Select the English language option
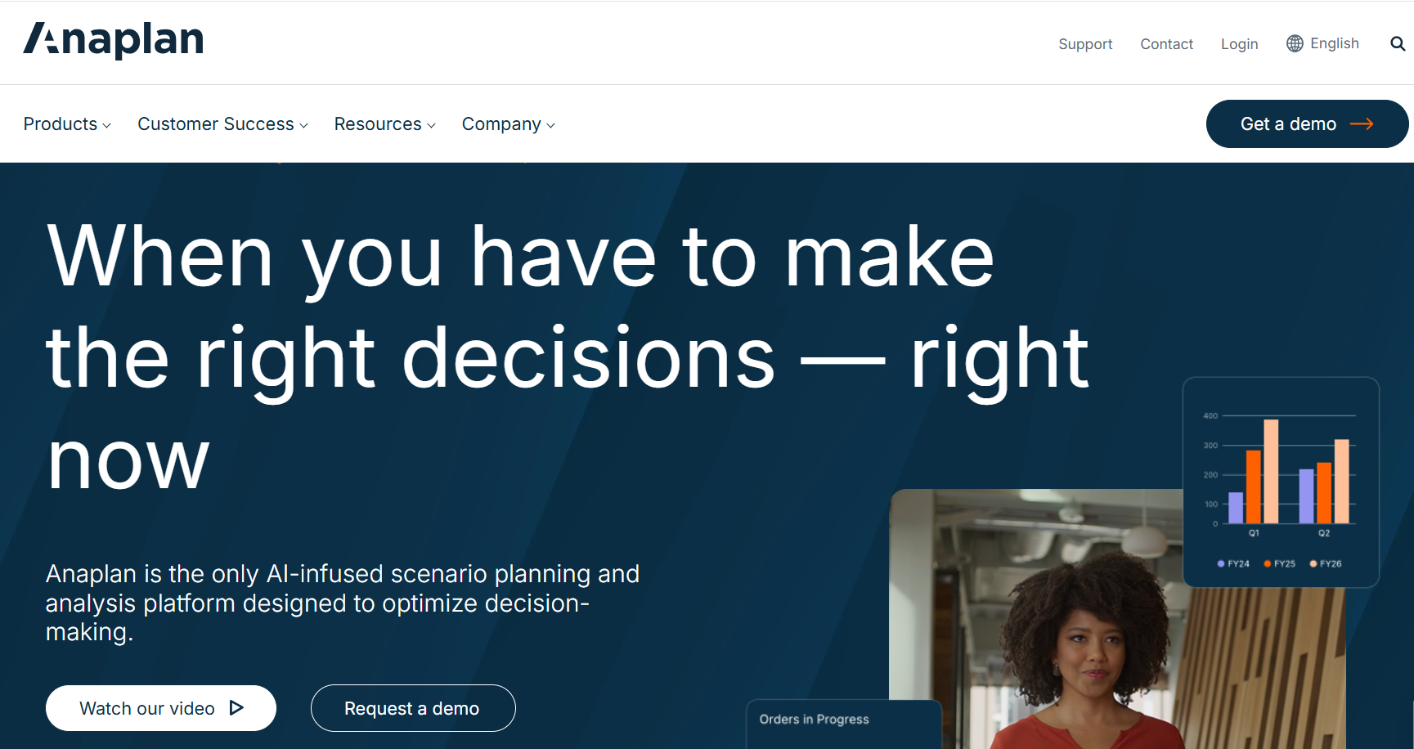Viewport: 1414px width, 749px height. (x=1334, y=43)
